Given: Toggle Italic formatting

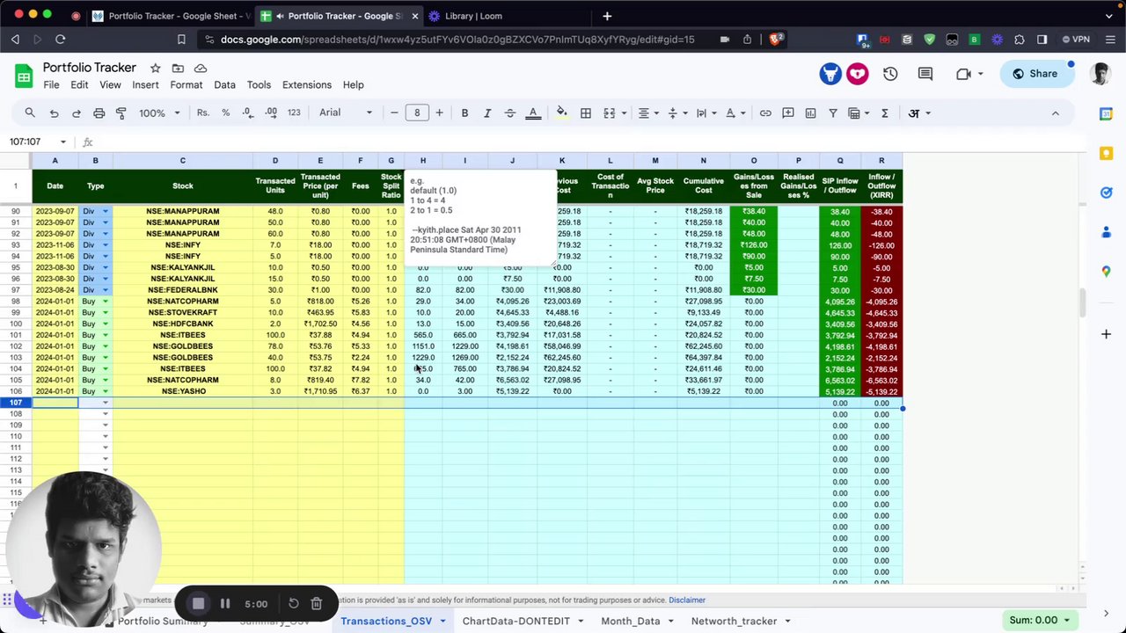Looking at the screenshot, I should (486, 113).
